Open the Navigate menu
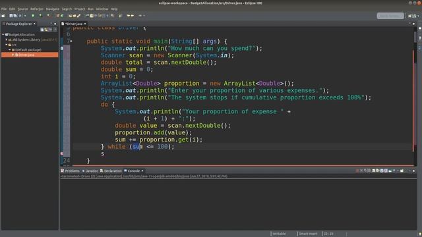Image resolution: width=422 pixels, height=237 pixels. (53, 9)
